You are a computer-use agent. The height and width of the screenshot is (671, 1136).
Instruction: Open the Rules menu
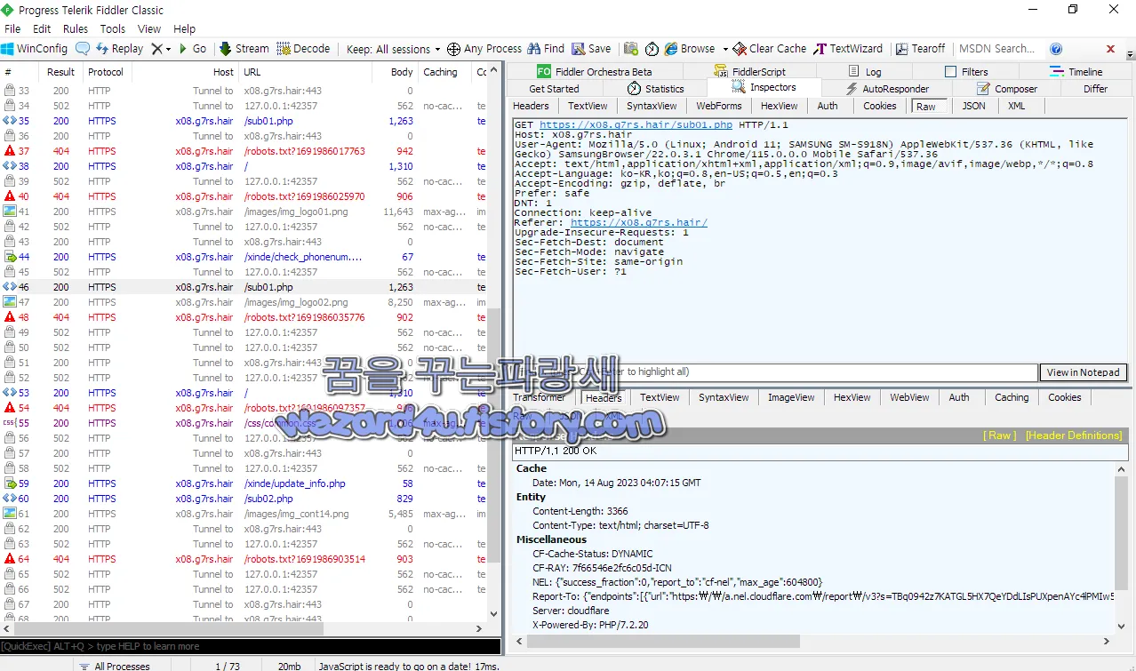pos(76,28)
